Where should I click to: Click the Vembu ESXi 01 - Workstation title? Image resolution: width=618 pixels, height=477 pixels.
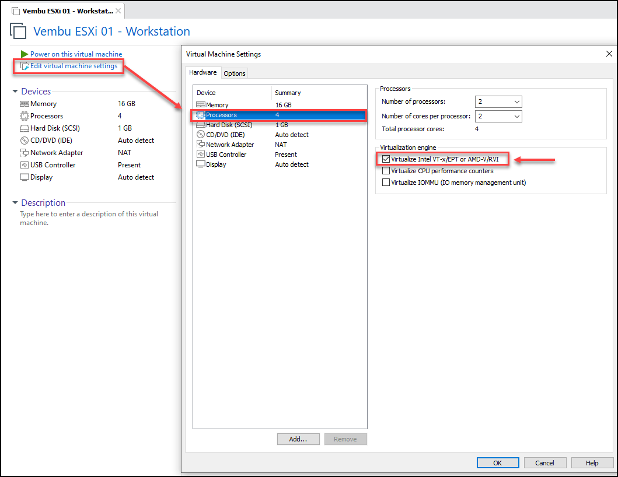[111, 31]
